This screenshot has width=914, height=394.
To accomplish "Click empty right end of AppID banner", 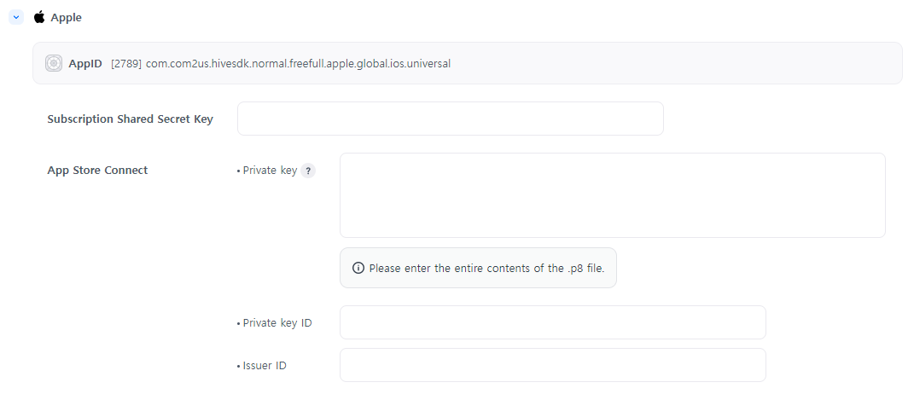I will [768, 63].
